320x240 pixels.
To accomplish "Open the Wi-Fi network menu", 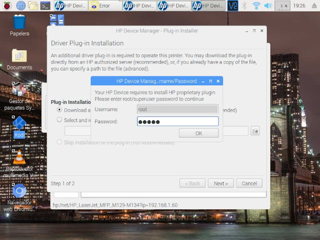I will 256,6.
